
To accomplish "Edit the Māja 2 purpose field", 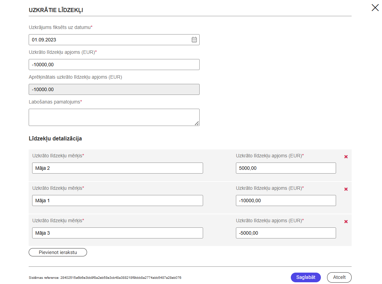I will tap(117, 168).
